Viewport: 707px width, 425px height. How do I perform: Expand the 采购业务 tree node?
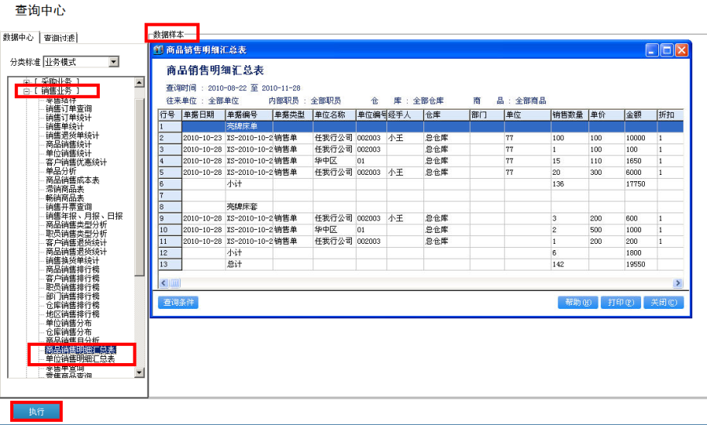[27, 82]
